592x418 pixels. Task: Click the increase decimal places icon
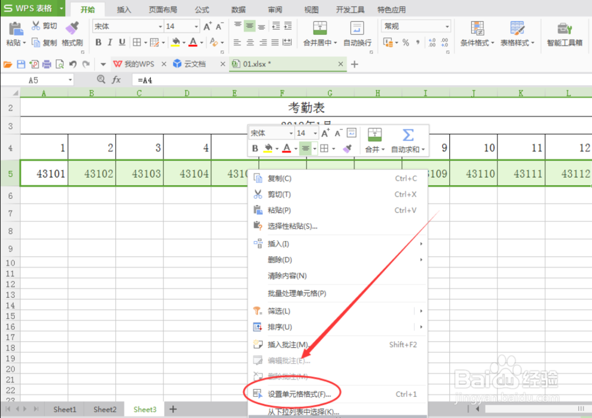[x=431, y=43]
